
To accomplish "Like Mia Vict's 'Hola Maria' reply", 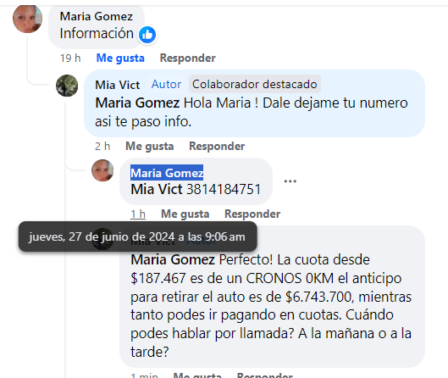I will coord(150,146).
